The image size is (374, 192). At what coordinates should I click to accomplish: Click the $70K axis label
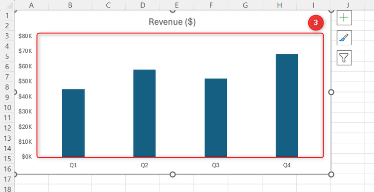click(x=25, y=51)
